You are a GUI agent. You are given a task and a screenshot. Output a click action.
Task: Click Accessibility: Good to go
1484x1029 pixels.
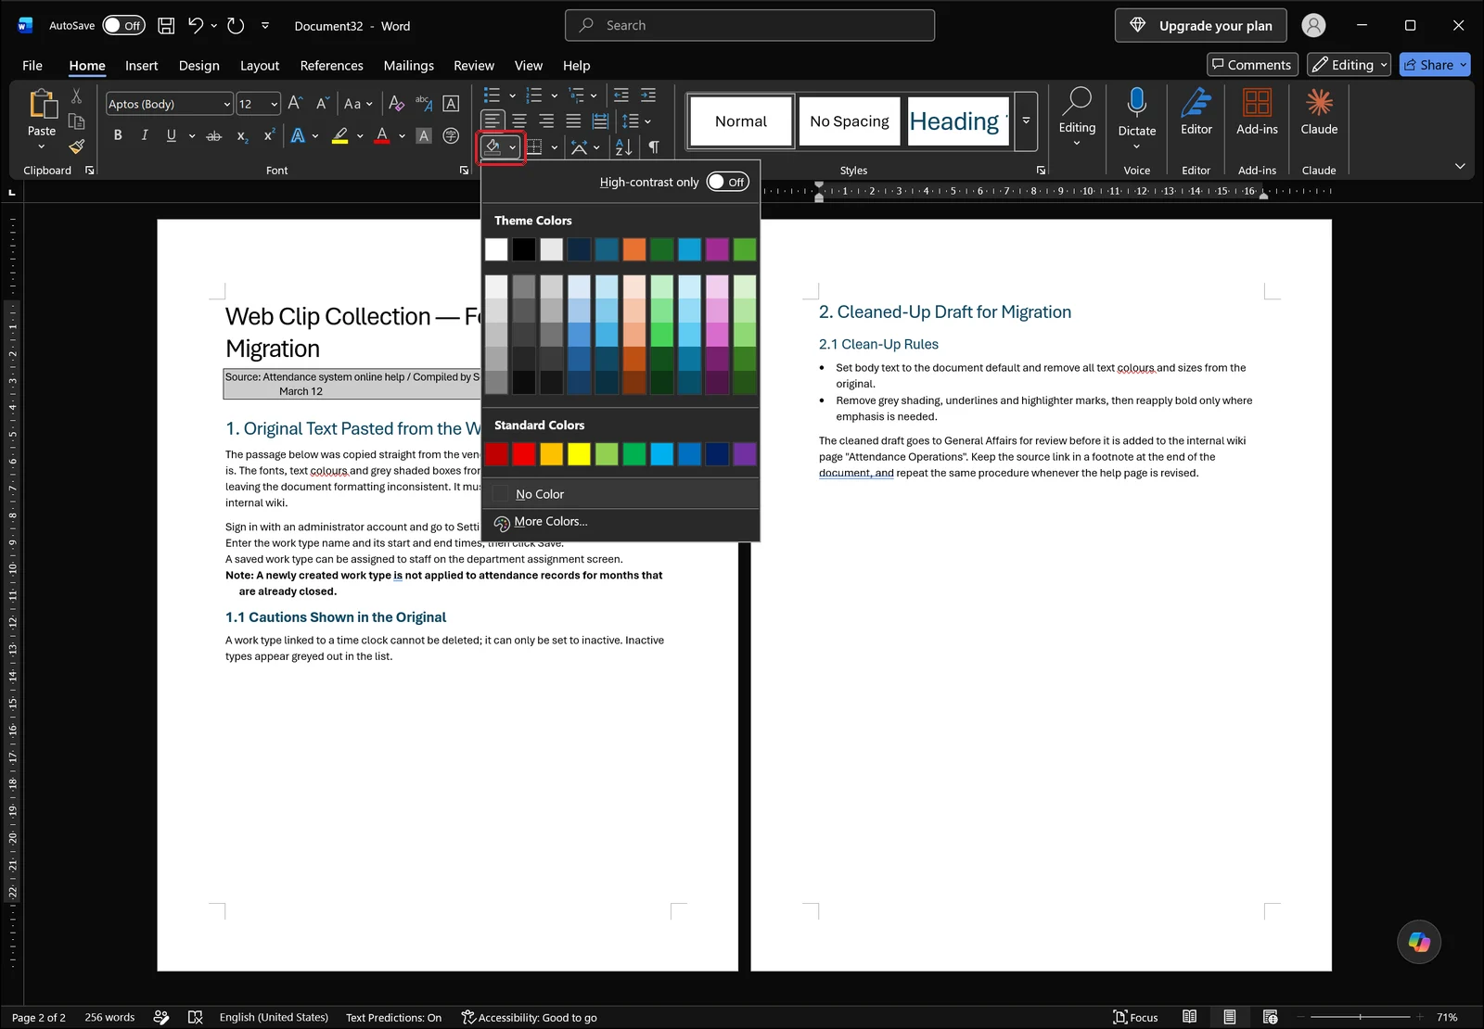(x=529, y=1017)
